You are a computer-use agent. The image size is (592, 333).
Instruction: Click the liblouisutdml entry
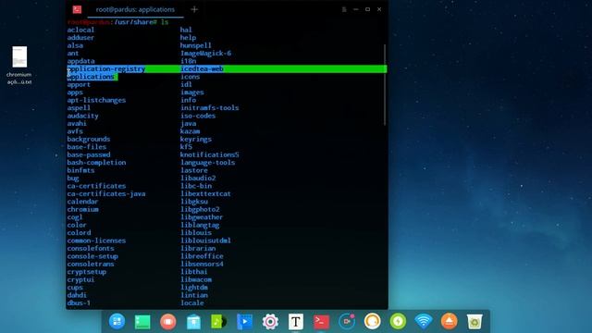tap(205, 240)
